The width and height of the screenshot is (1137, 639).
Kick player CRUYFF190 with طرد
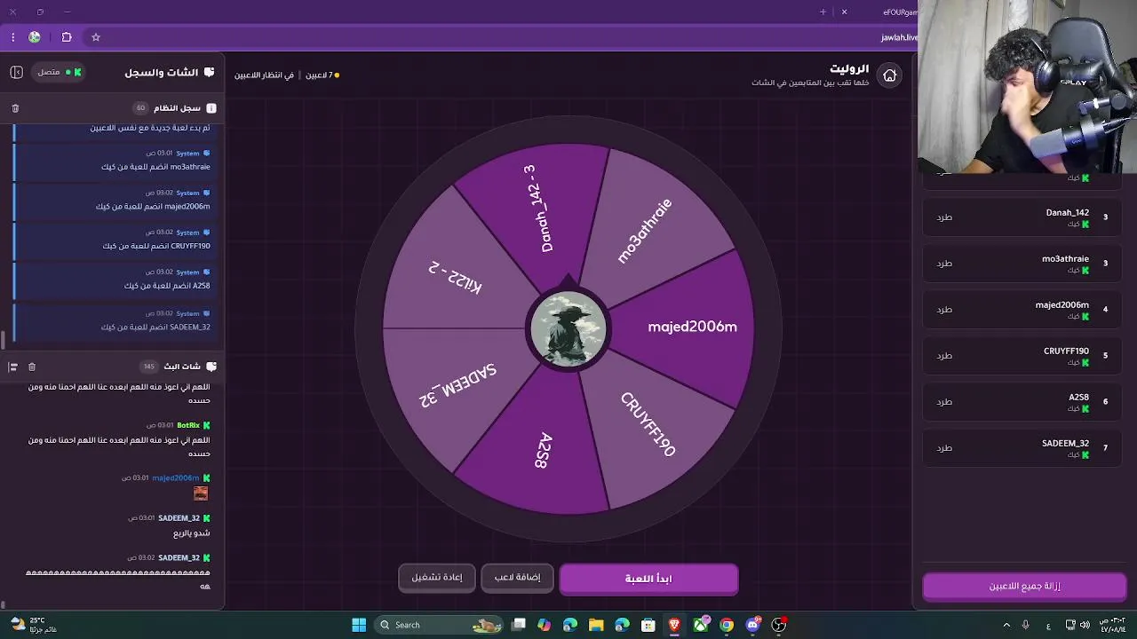pos(944,356)
